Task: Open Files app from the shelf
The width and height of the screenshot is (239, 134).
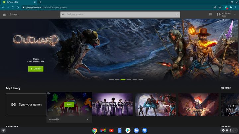Action: point(136,130)
